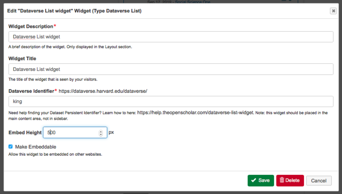Viewport: 342px width, 194px height.
Task: Click the Make Embeddable label text
Action: tap(35, 147)
